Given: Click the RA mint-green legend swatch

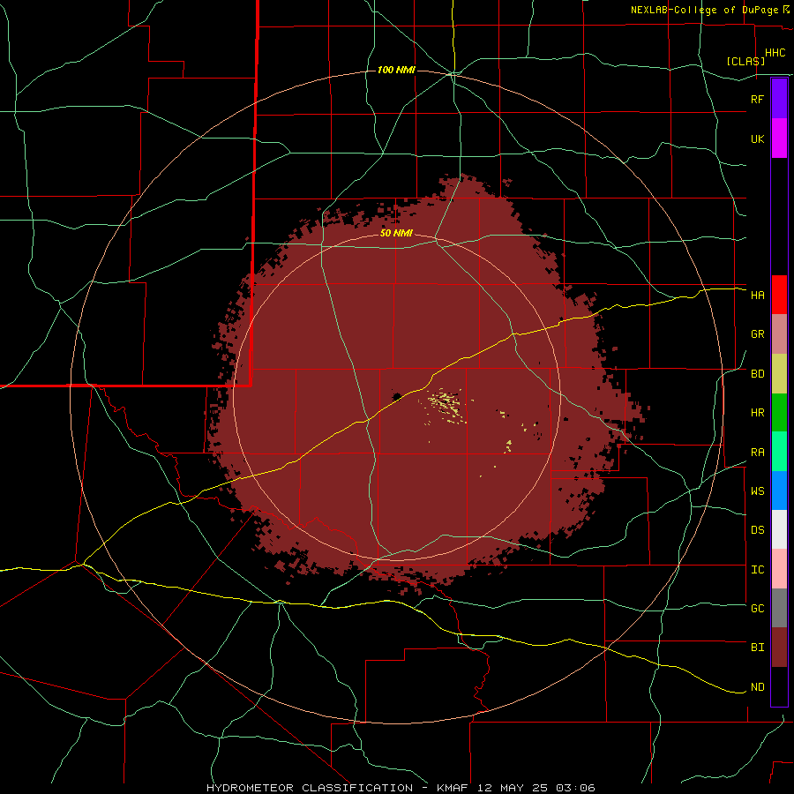Looking at the screenshot, I should point(779,452).
